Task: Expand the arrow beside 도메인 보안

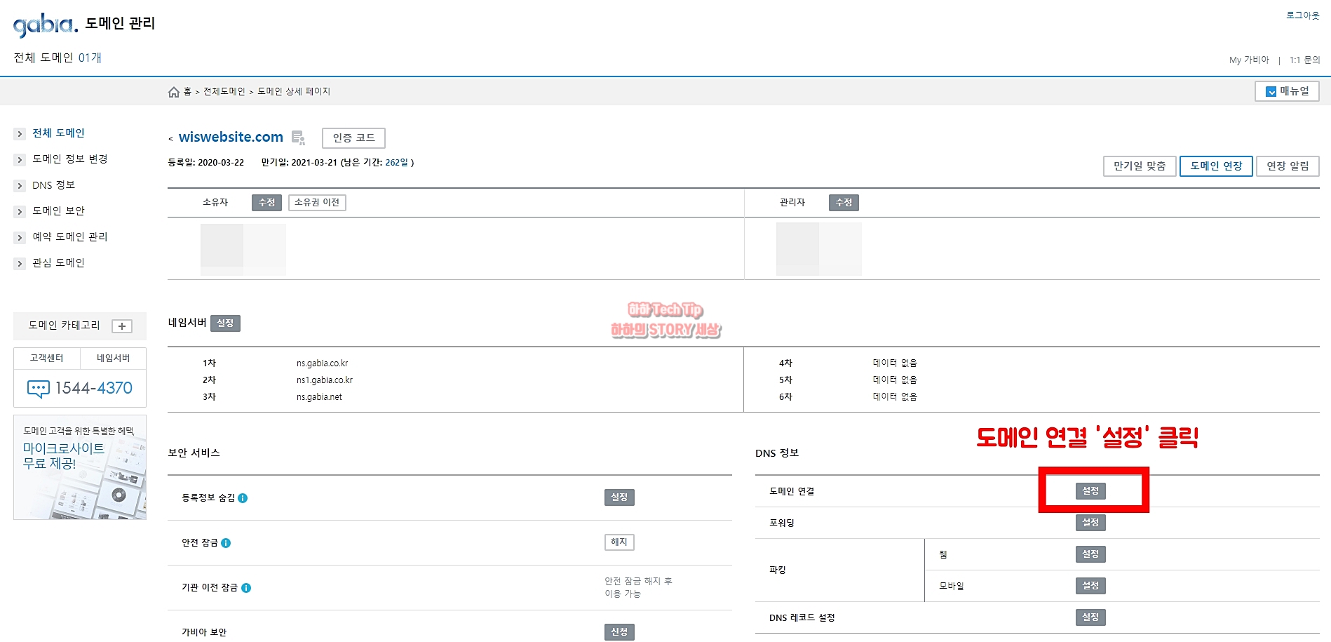Action: (x=20, y=212)
